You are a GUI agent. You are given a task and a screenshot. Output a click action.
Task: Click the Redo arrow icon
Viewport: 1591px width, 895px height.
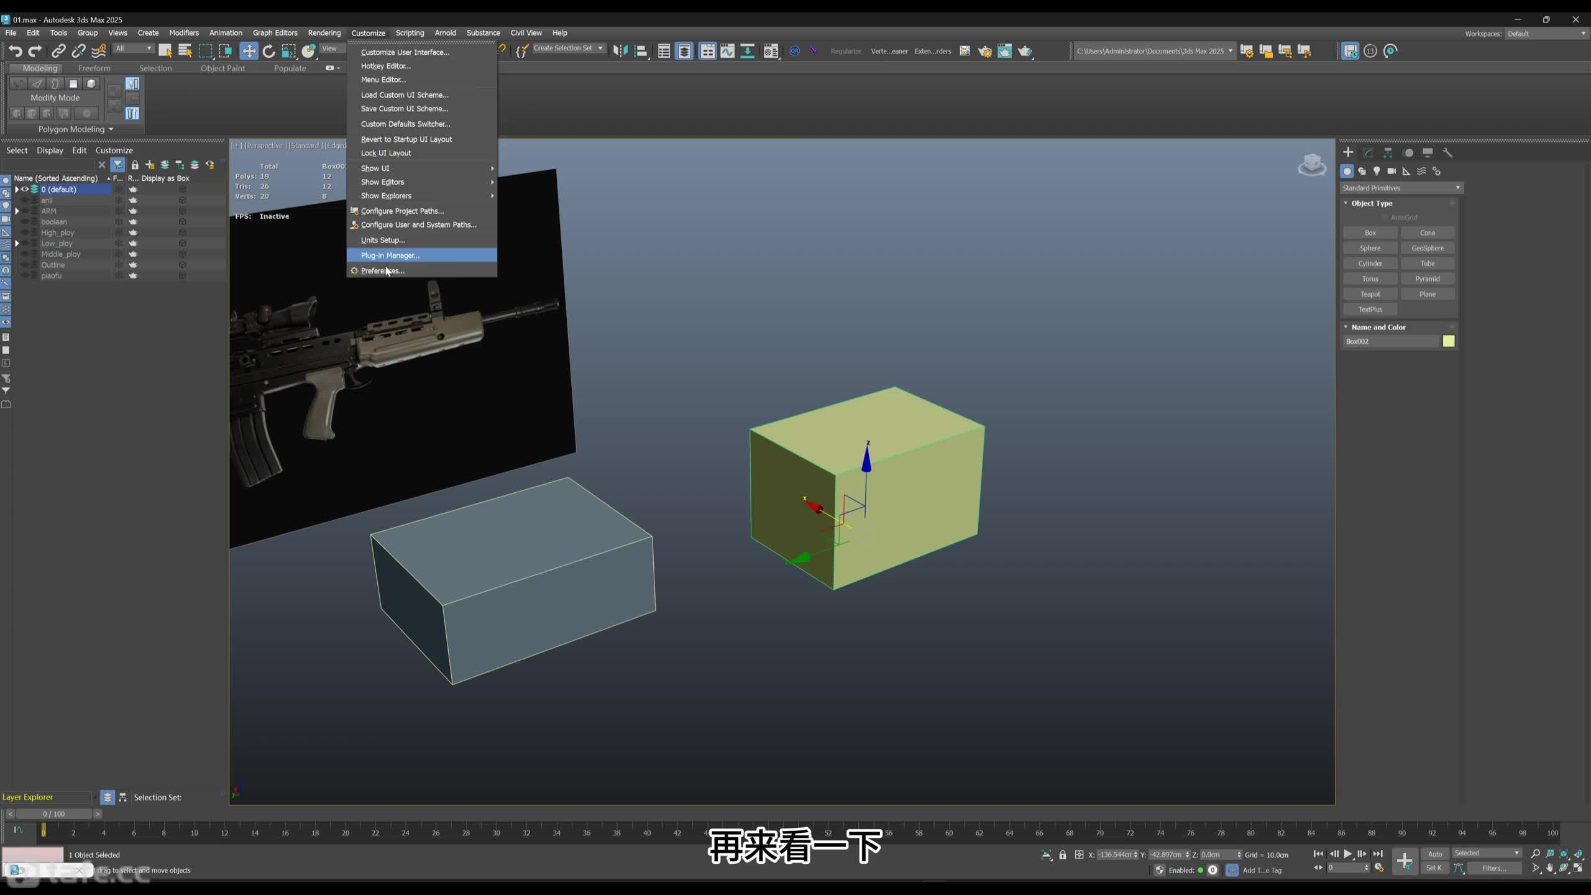tap(35, 51)
